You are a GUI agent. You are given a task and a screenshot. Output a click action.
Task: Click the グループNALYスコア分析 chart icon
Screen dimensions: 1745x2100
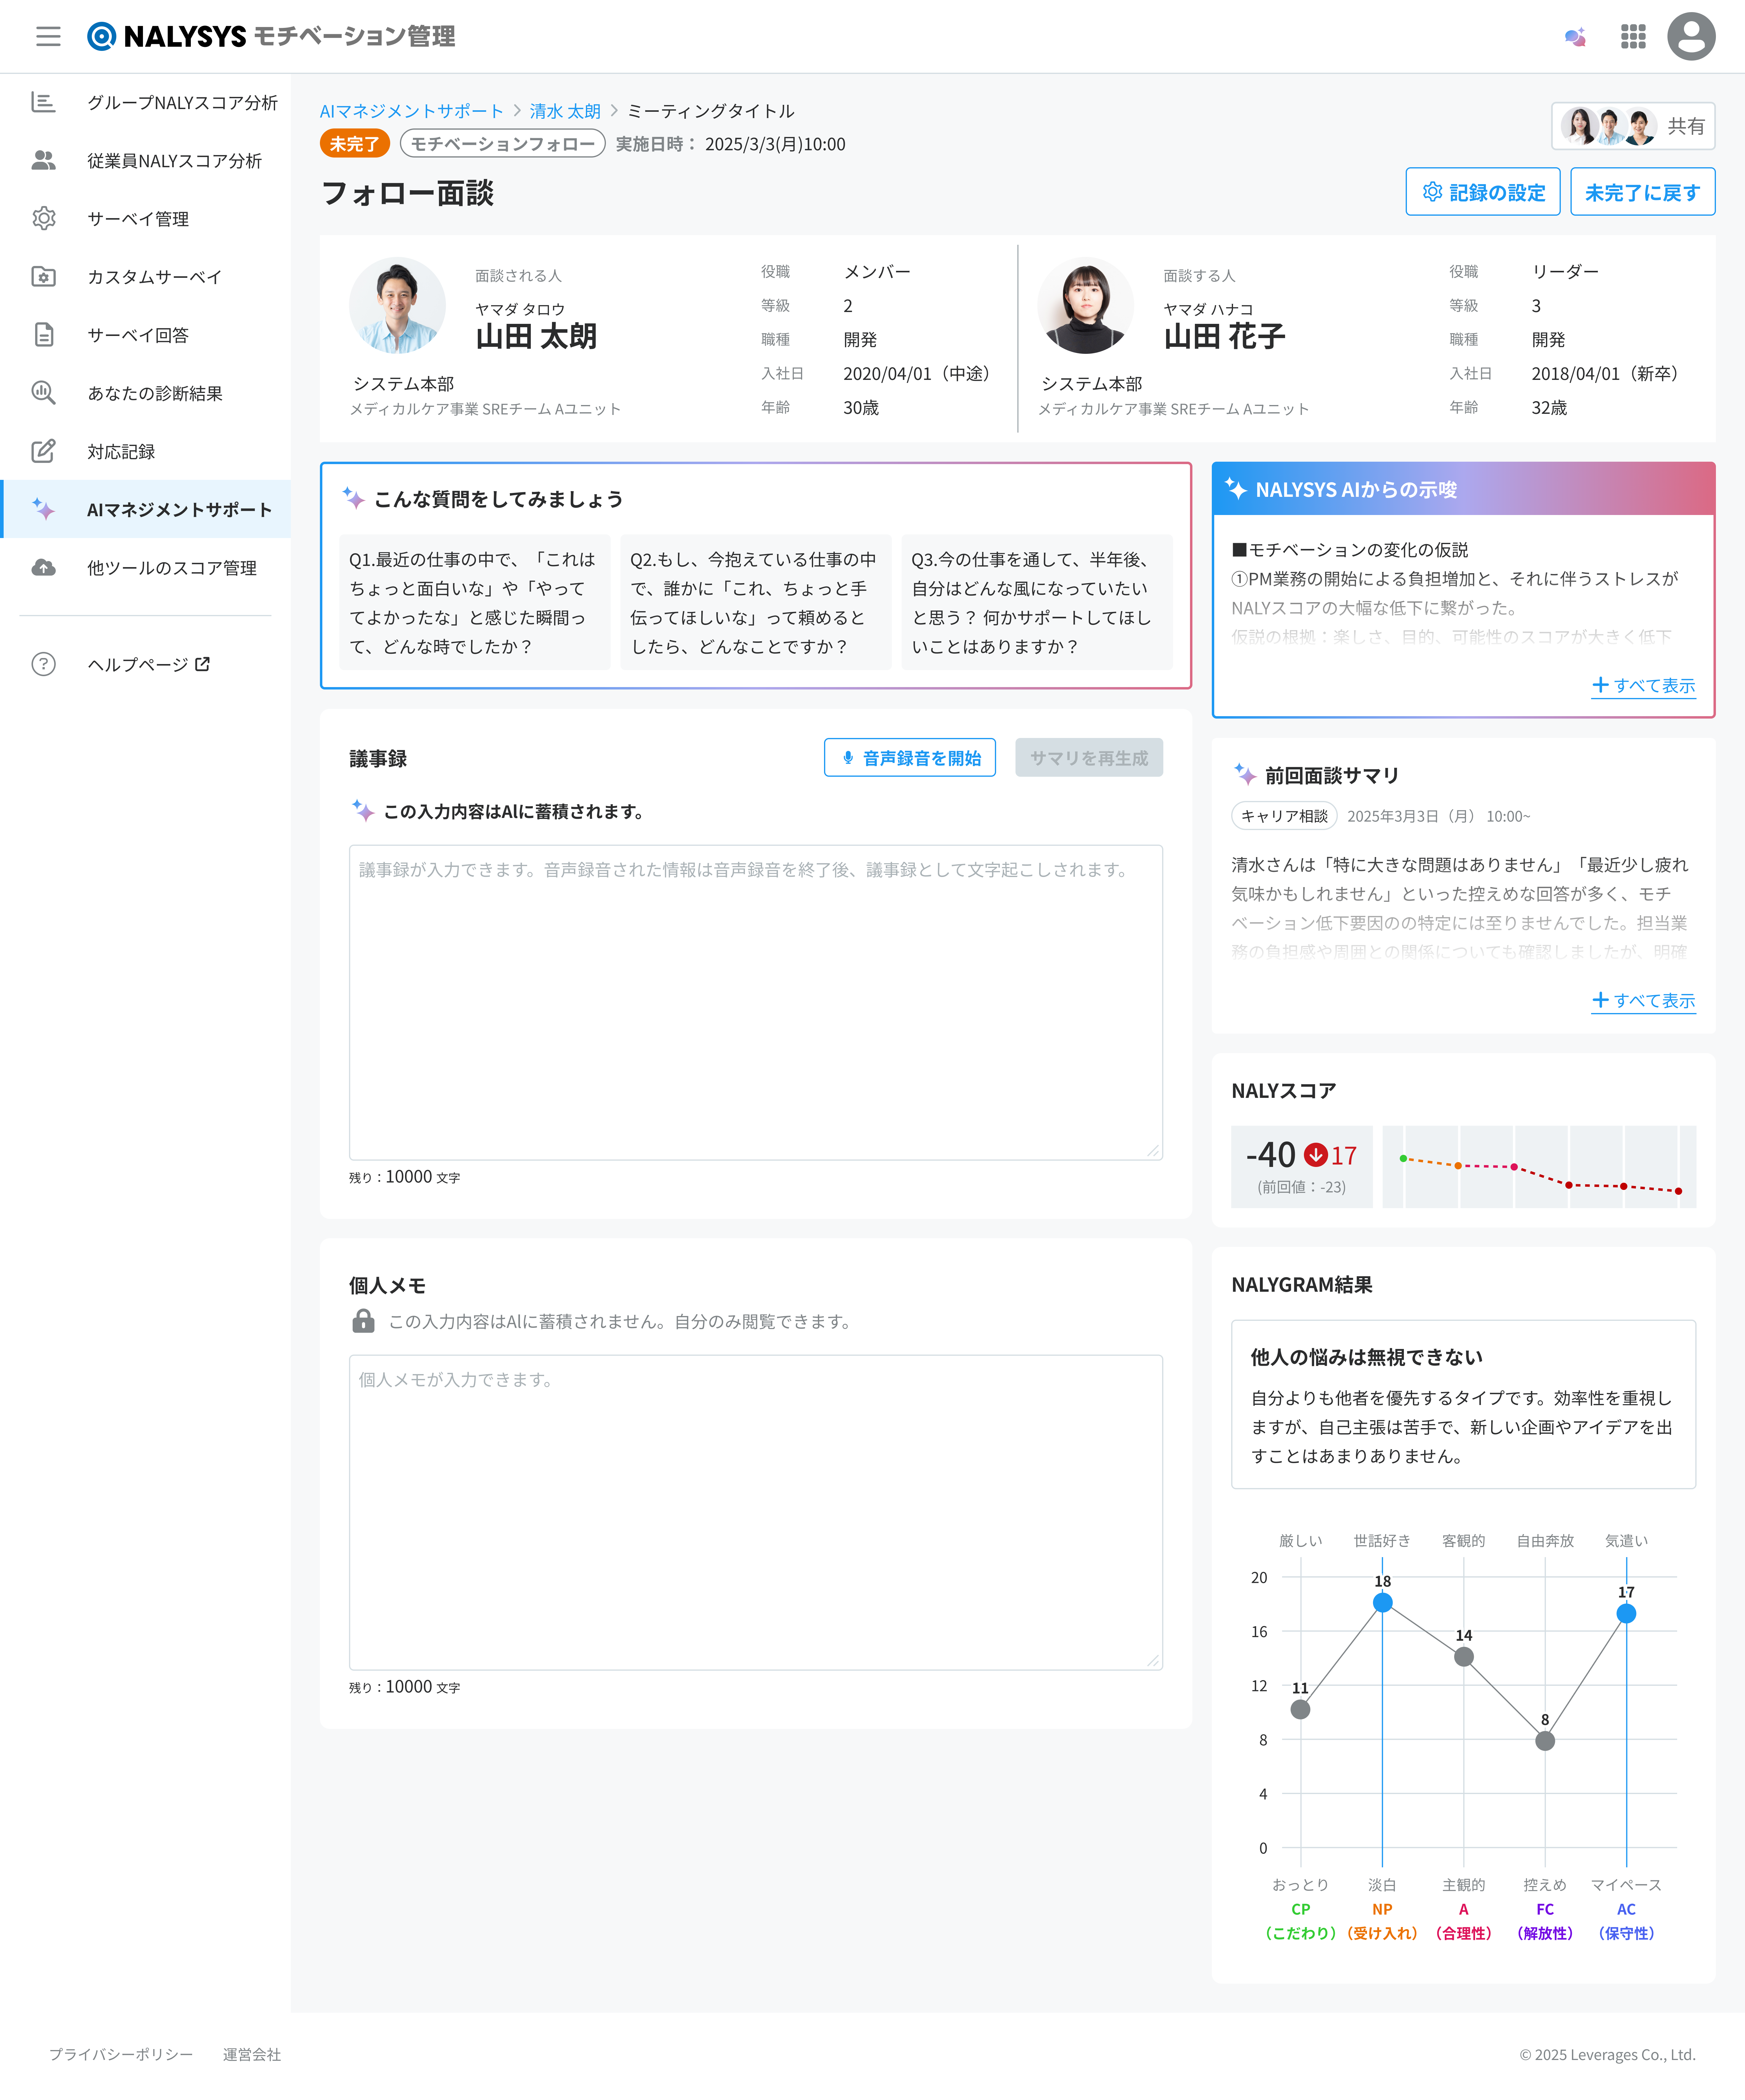pos(43,102)
